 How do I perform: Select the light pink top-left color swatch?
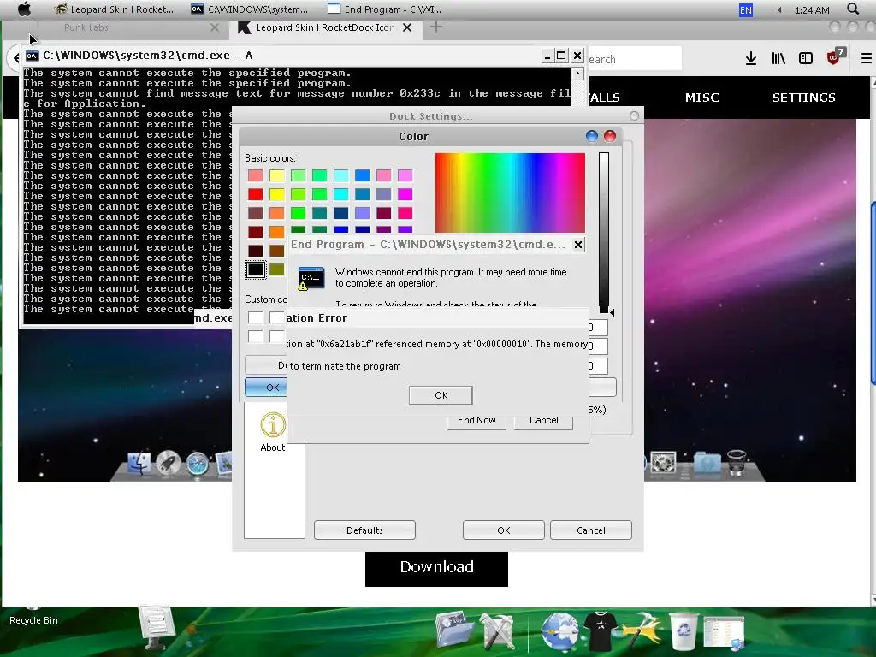(x=255, y=175)
